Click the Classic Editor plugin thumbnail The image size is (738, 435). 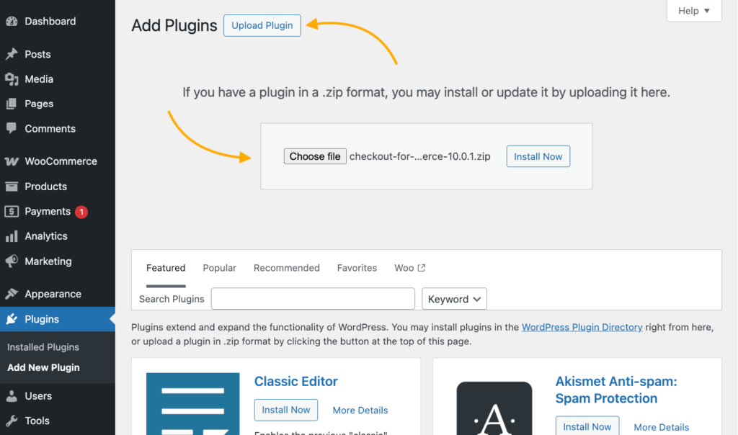pyautogui.click(x=192, y=403)
